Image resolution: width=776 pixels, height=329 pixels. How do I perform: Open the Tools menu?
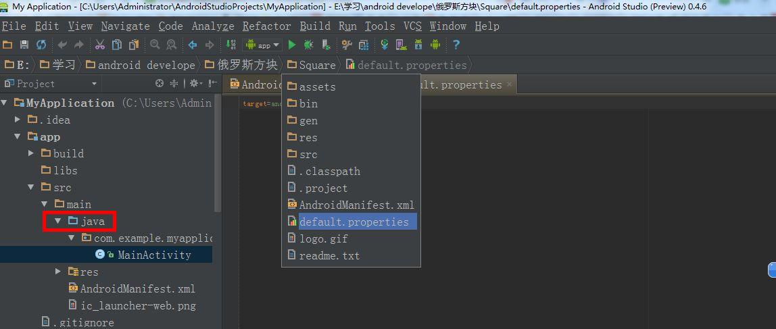coord(380,26)
